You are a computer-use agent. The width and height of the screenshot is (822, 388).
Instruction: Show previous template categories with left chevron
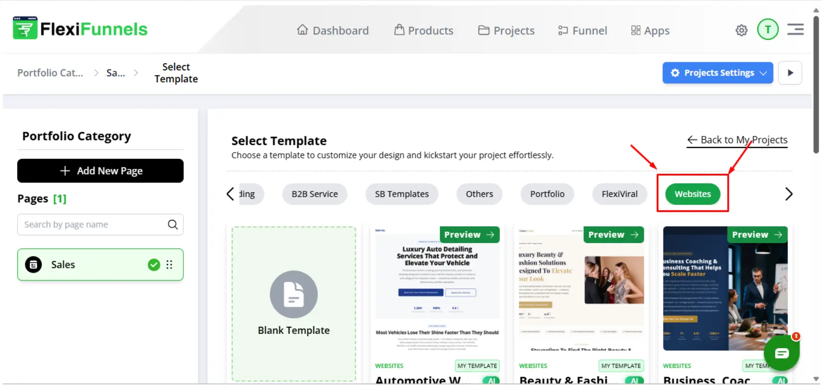[x=230, y=194]
